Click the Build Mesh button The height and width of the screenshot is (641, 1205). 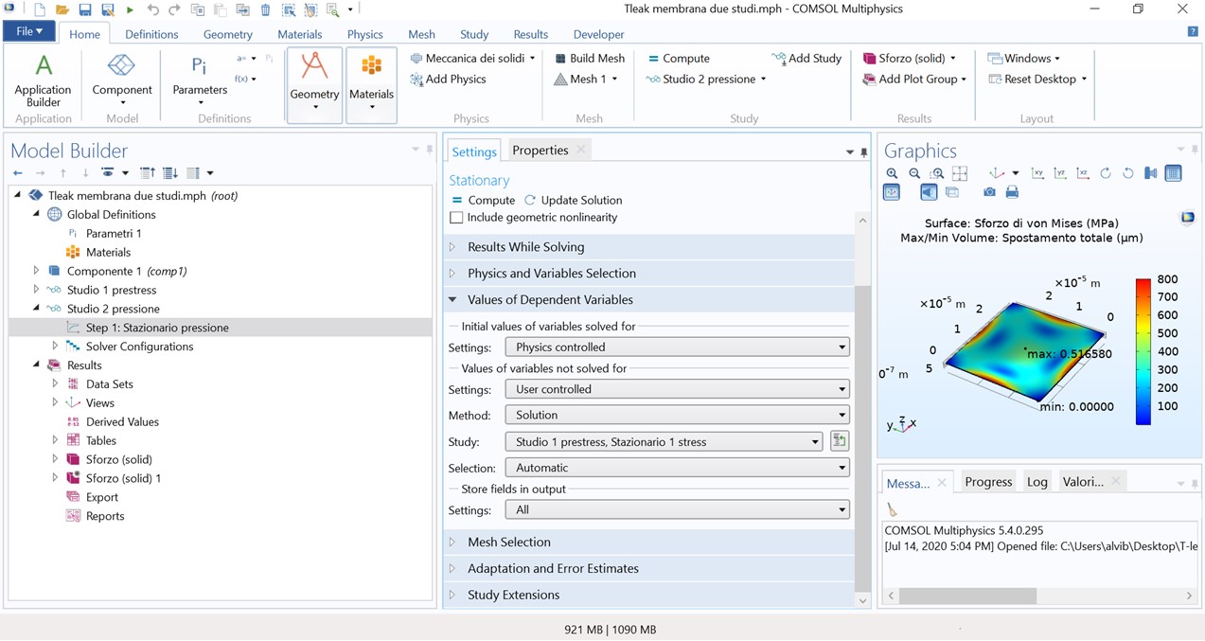point(589,58)
